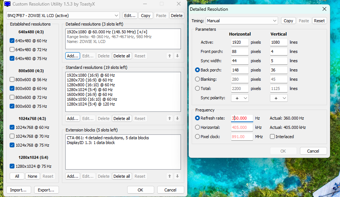340x197 pixels.
Task: Click the Refresh rate input field
Action: (x=242, y=118)
